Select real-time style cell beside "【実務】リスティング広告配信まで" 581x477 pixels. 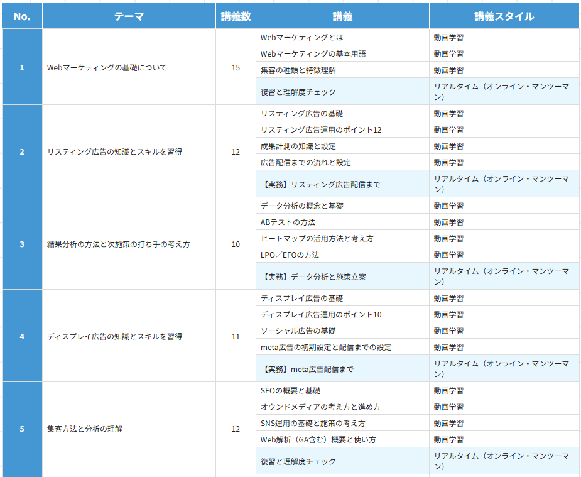tap(504, 184)
